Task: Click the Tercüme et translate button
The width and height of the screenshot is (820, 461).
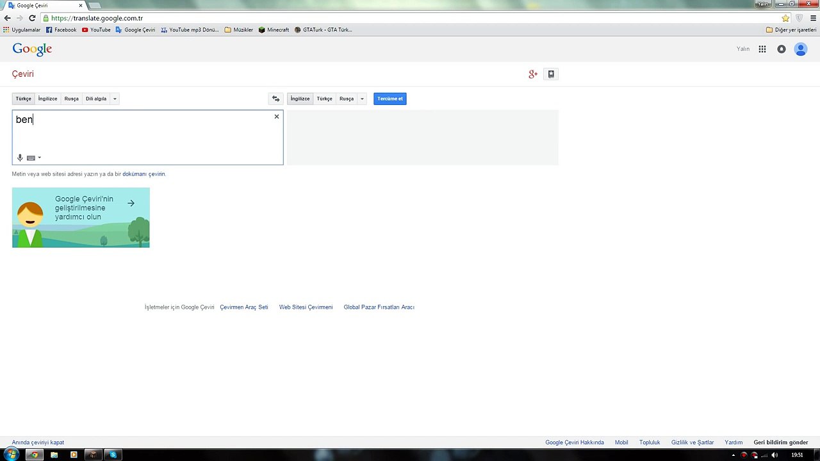Action: pyautogui.click(x=390, y=99)
